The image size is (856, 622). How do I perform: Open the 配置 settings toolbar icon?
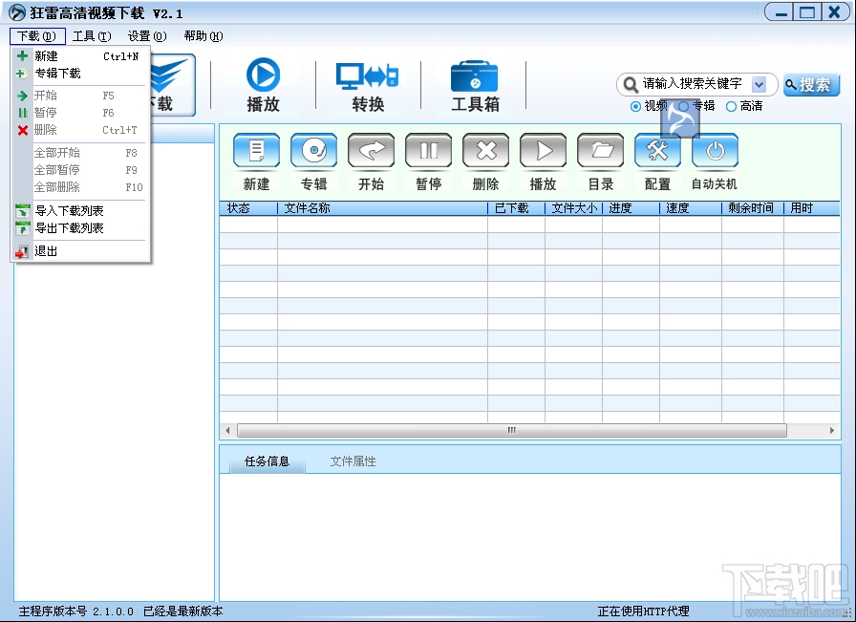(x=658, y=150)
